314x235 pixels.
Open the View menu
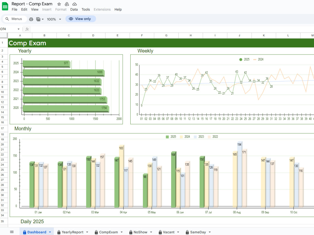(35, 9)
